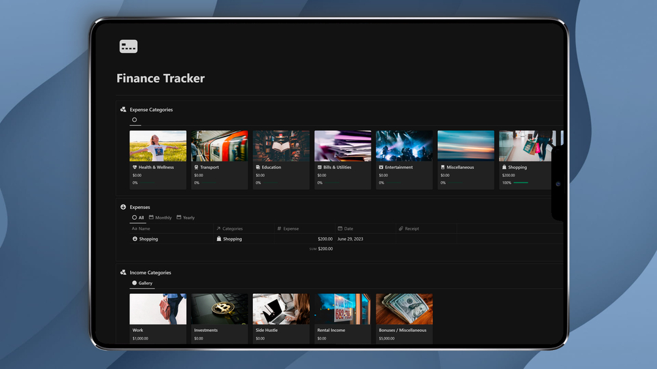Click the Rental Income card title

tap(331, 330)
